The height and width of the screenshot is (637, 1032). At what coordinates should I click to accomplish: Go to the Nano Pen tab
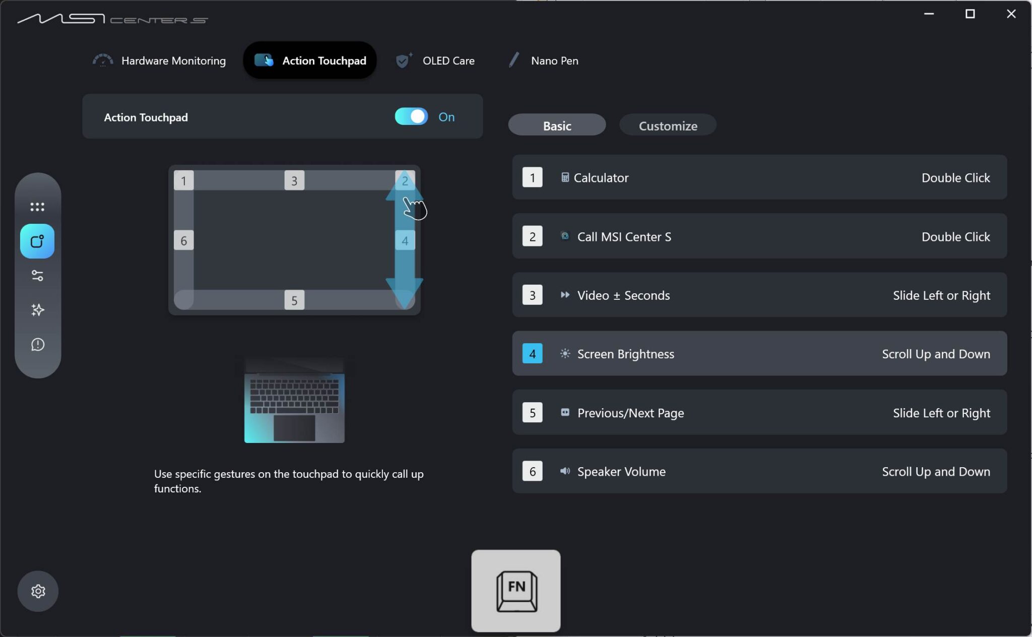coord(543,60)
